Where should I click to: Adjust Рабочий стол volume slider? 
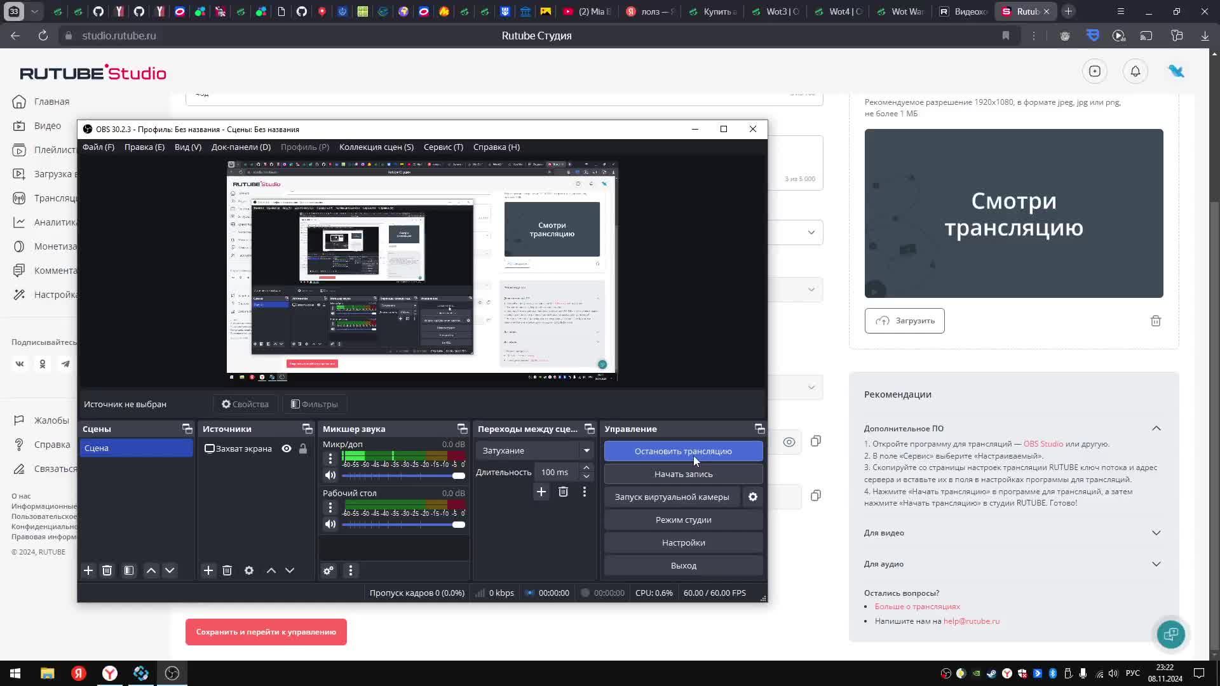coord(403,525)
